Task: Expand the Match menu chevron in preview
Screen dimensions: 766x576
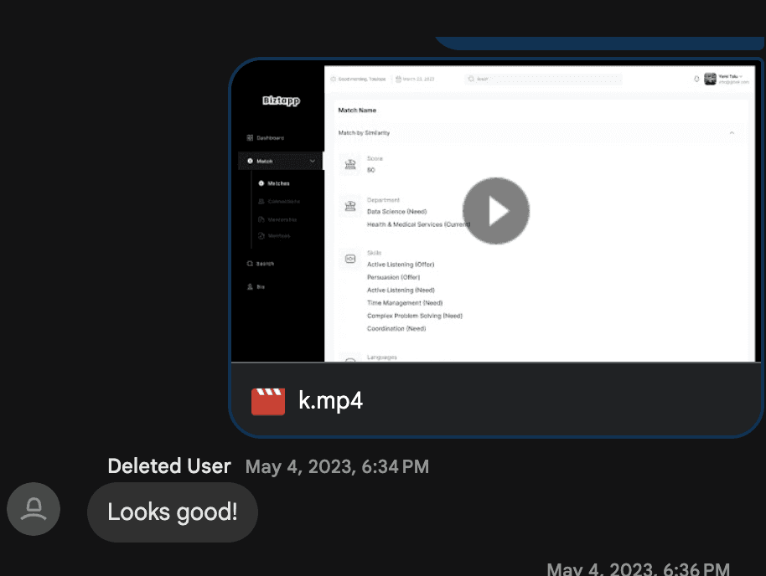Action: tap(312, 161)
